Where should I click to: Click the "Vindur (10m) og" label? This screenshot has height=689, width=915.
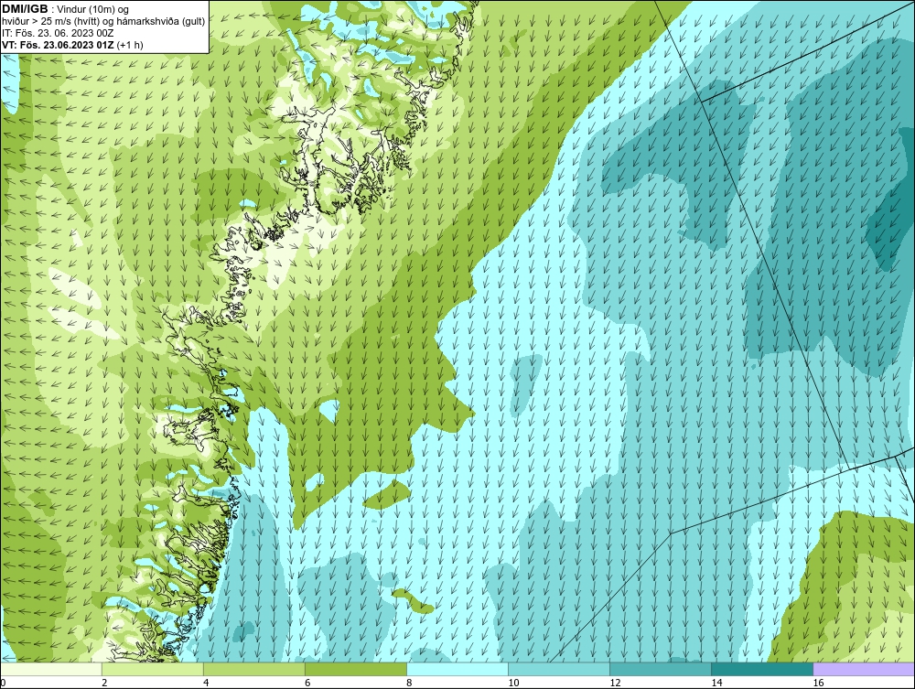(x=94, y=9)
